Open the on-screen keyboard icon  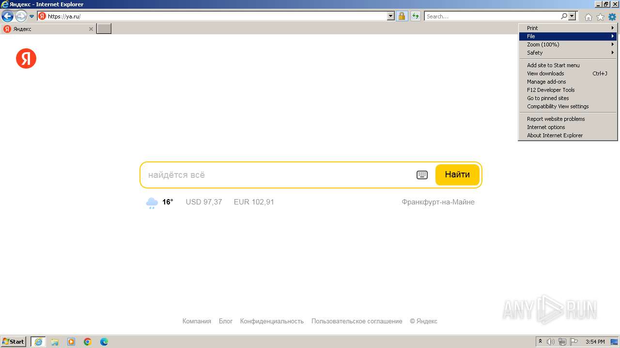click(x=422, y=175)
